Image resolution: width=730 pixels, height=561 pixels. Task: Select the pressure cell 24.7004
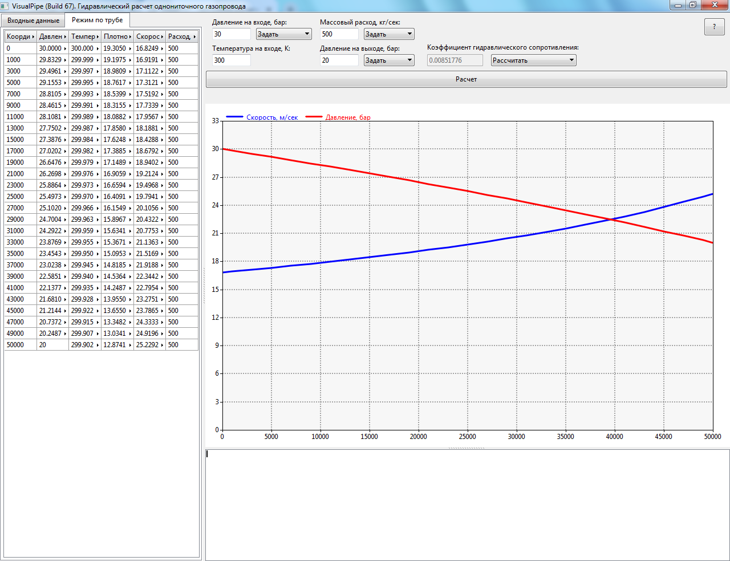click(52, 219)
